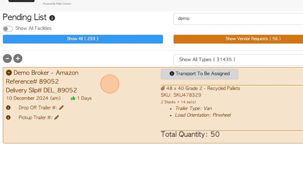Screen dimensions: 303x169
Task: Click the paperclip icon beside 48 x 40 Grade 2
Action: tap(163, 88)
